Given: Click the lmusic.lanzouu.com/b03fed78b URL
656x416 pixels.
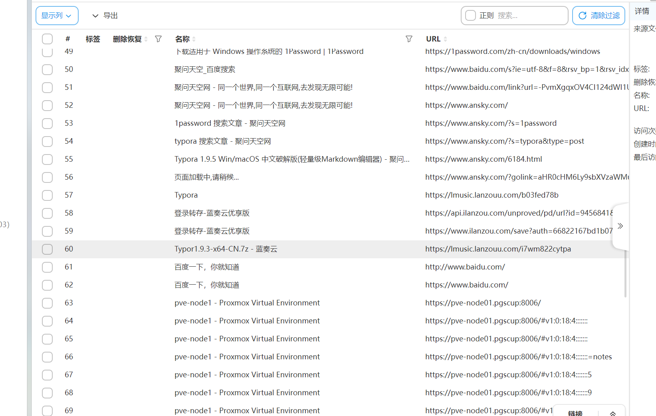Looking at the screenshot, I should [492, 195].
